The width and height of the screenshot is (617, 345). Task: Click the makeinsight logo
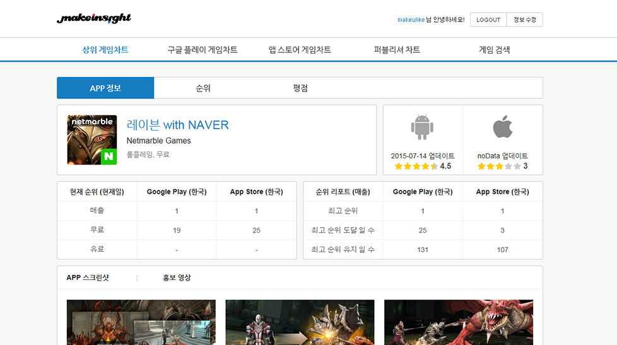point(93,18)
